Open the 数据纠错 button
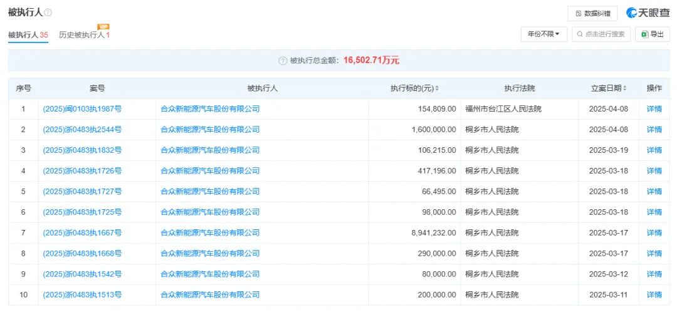 pos(592,13)
